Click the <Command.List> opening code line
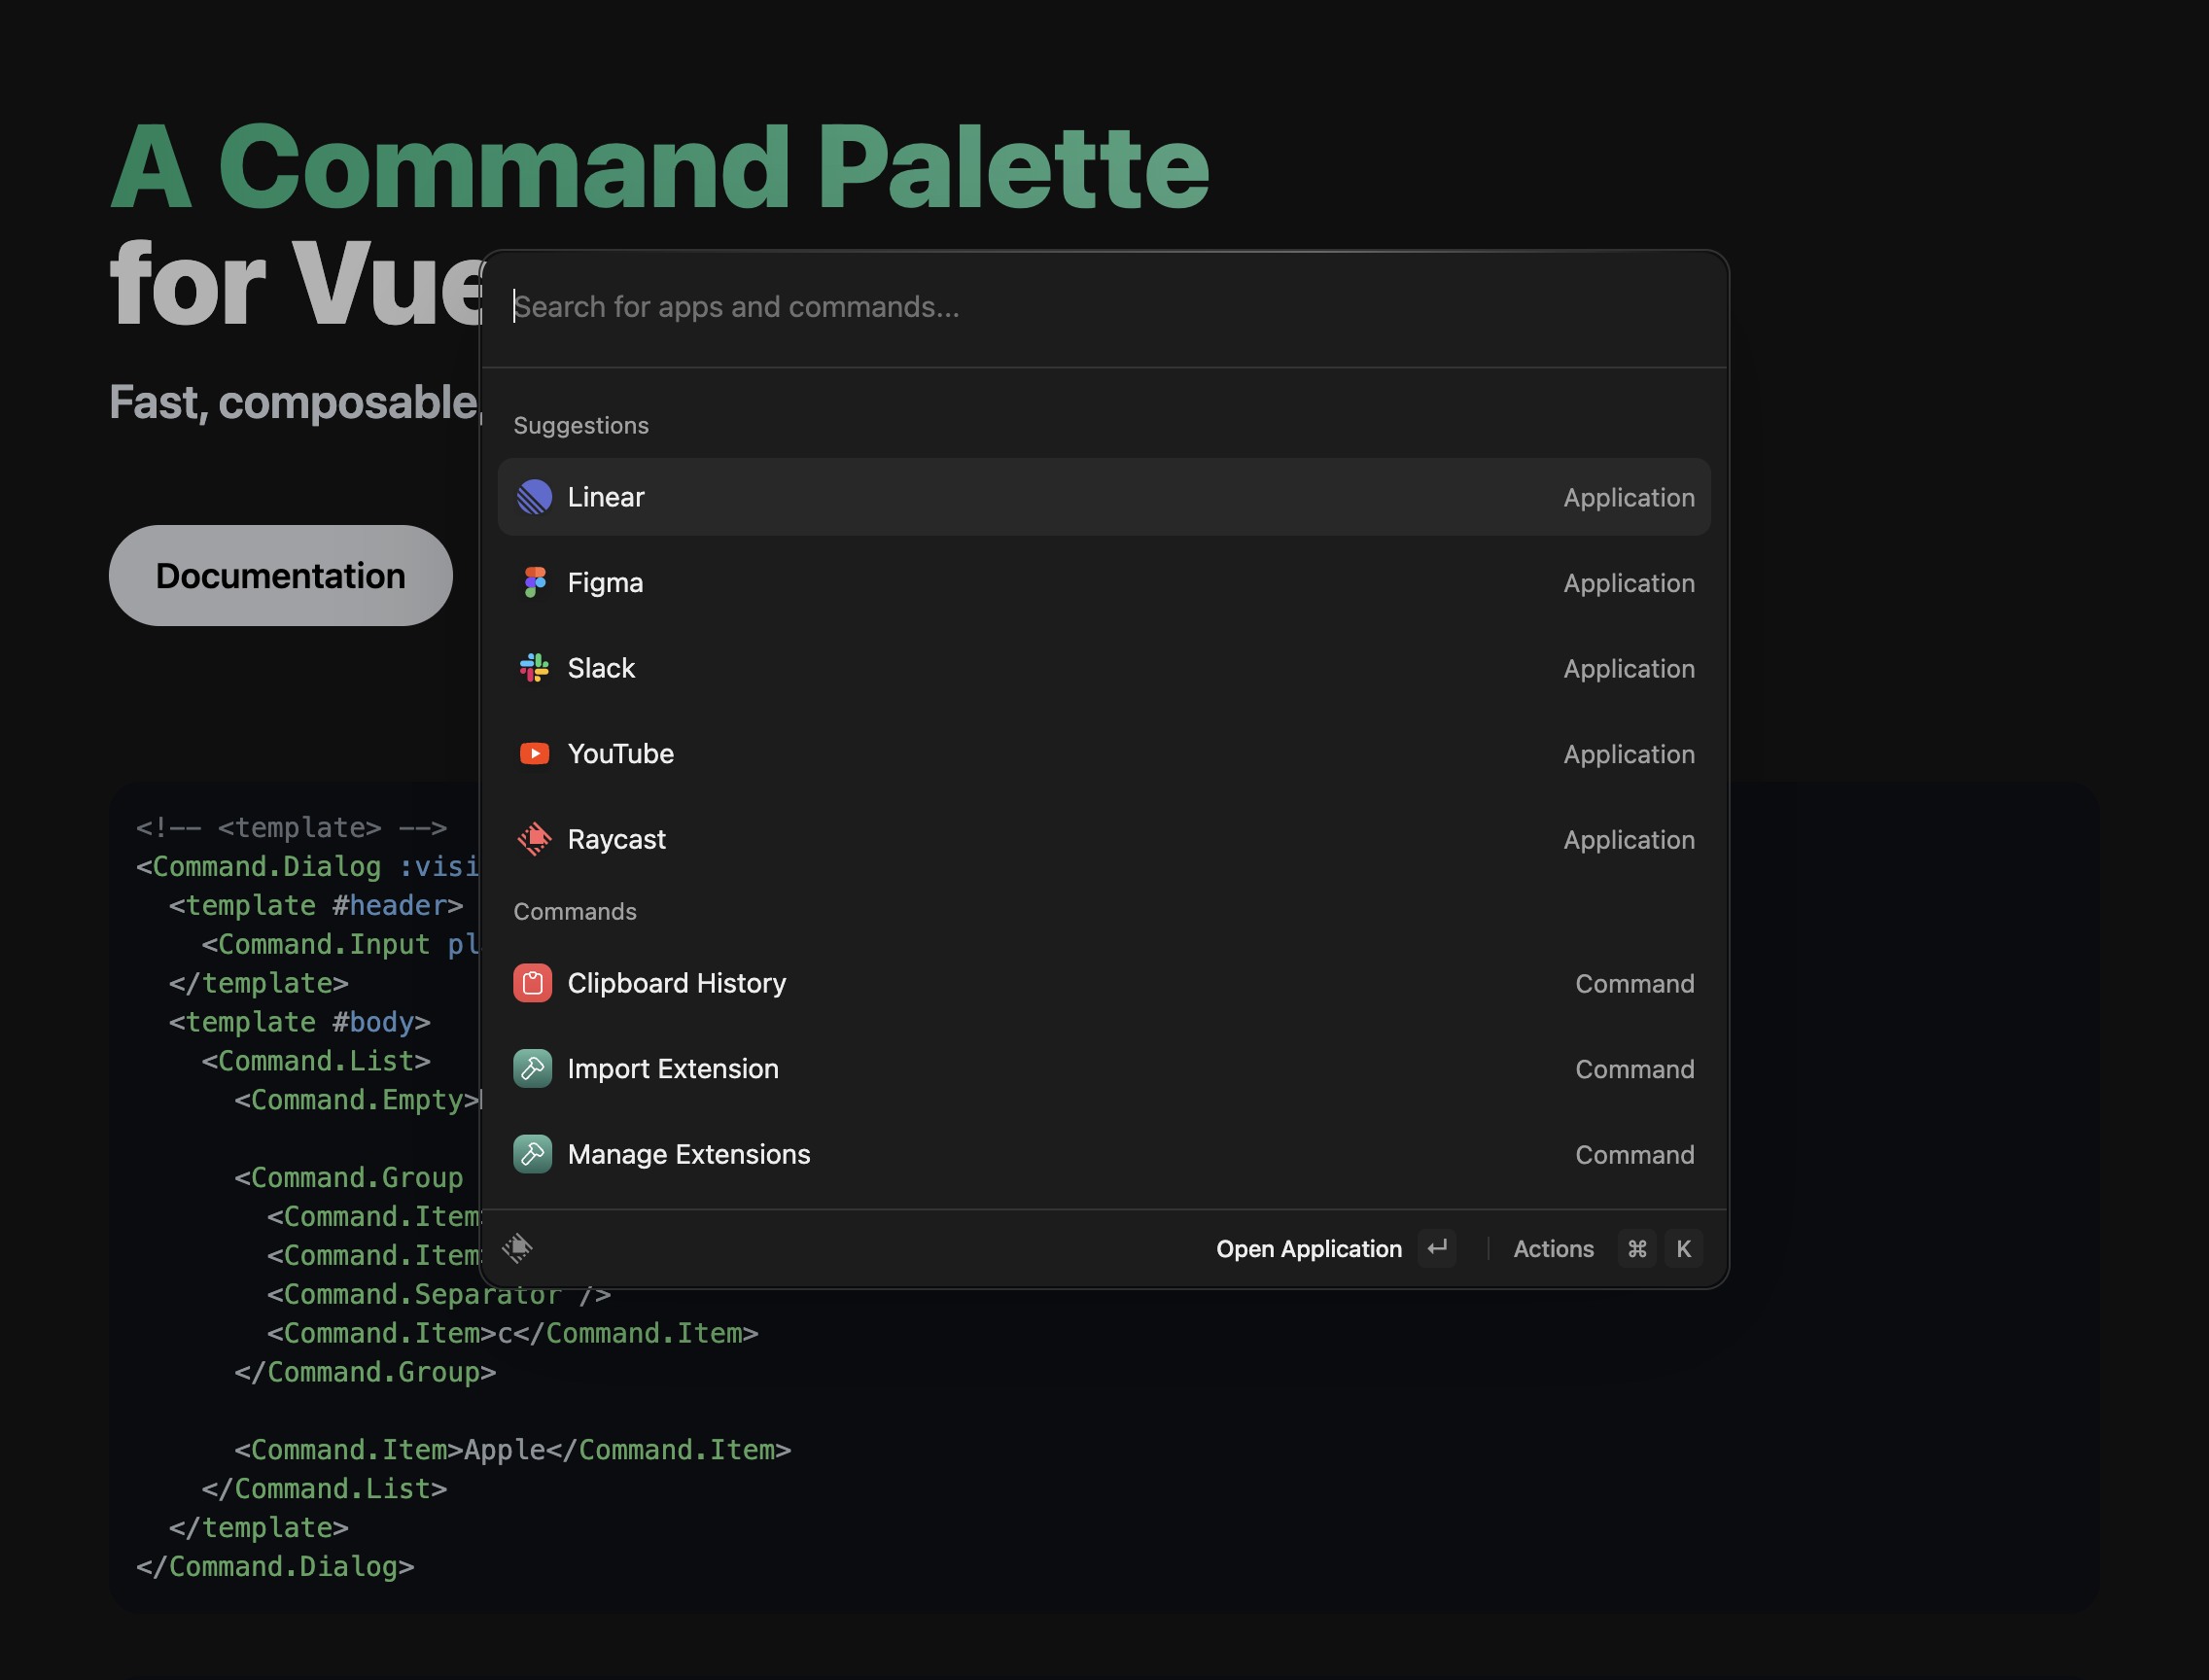This screenshot has height=1680, width=2209. point(316,1061)
